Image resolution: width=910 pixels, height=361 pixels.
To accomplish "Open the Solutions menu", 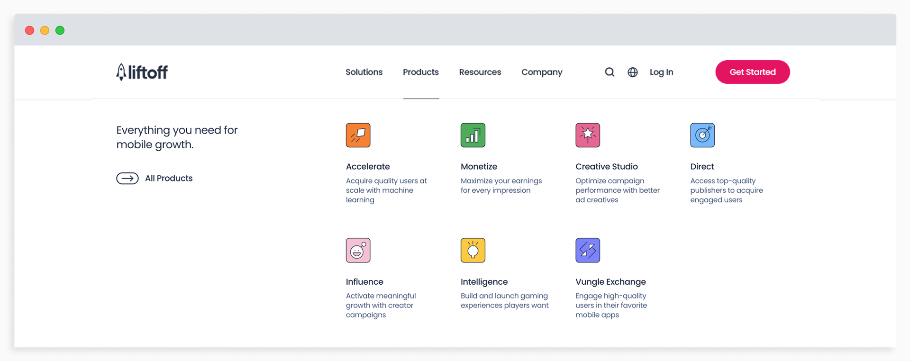I will (364, 72).
